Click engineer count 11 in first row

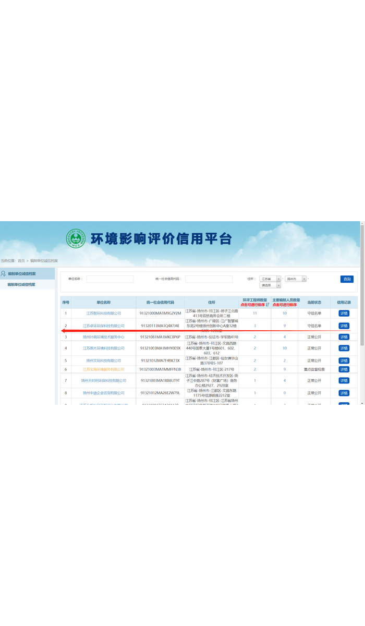pos(254,313)
